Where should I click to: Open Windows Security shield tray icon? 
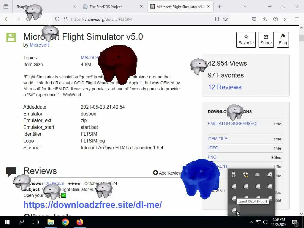coord(246,175)
